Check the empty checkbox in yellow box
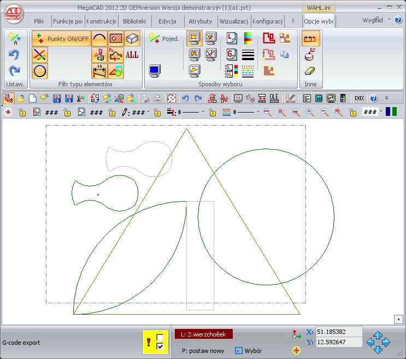The width and height of the screenshot is (406, 359). click(x=160, y=337)
